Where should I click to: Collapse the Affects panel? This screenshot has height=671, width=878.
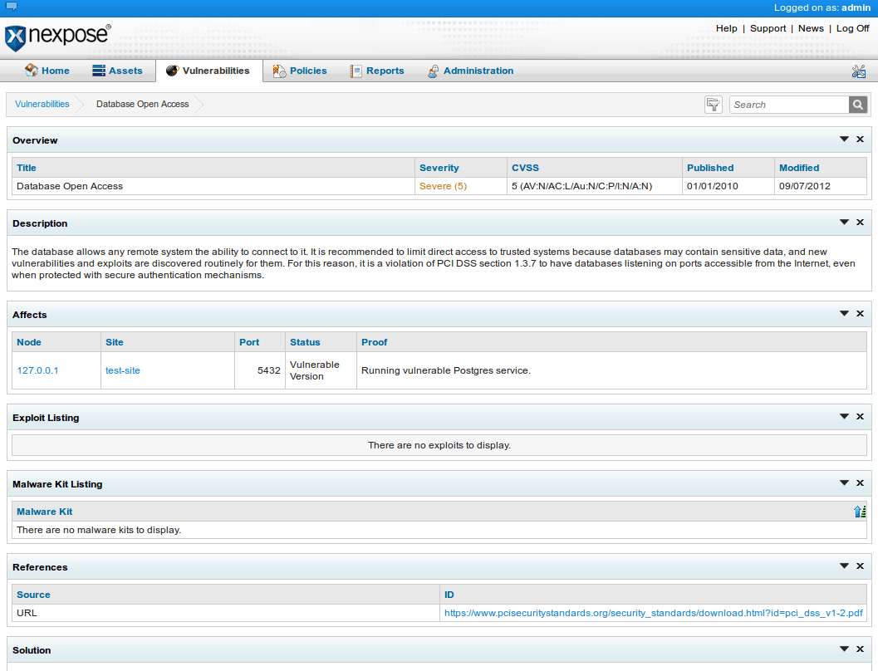(844, 314)
